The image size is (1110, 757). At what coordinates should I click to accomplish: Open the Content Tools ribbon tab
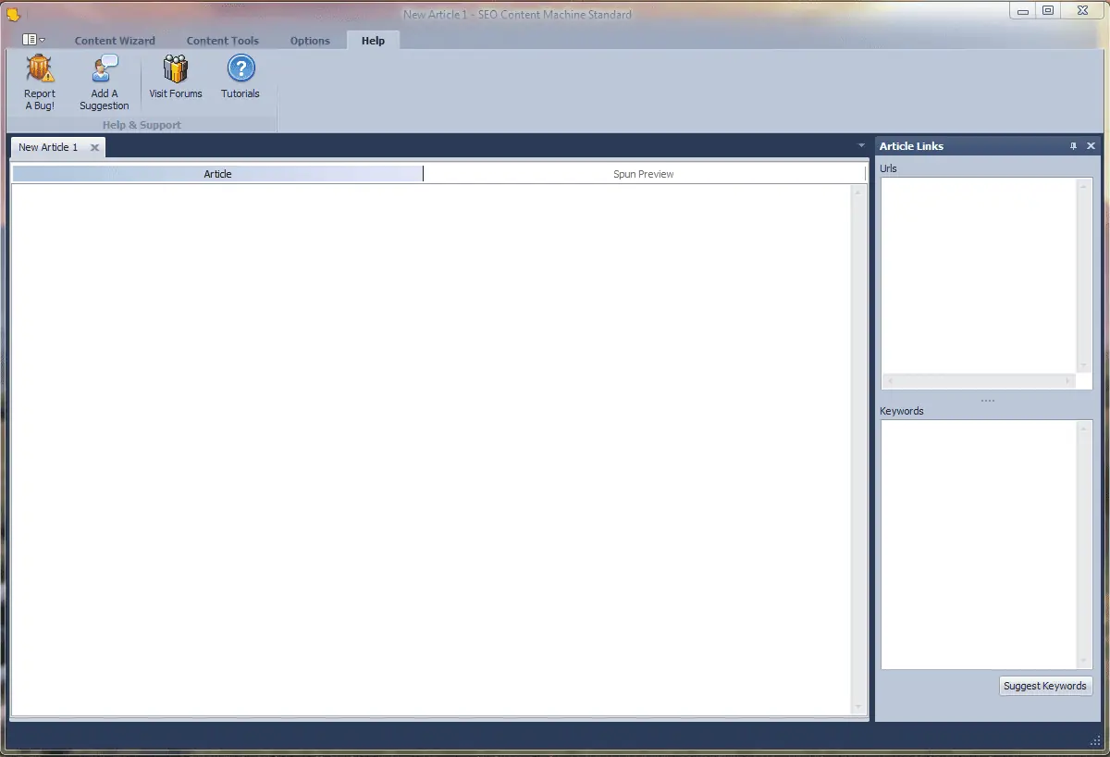223,41
